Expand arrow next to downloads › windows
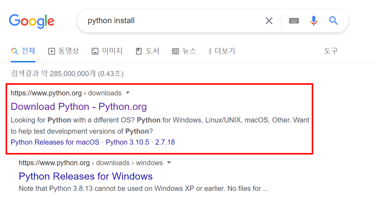This screenshot has height=205, width=376. (169, 162)
